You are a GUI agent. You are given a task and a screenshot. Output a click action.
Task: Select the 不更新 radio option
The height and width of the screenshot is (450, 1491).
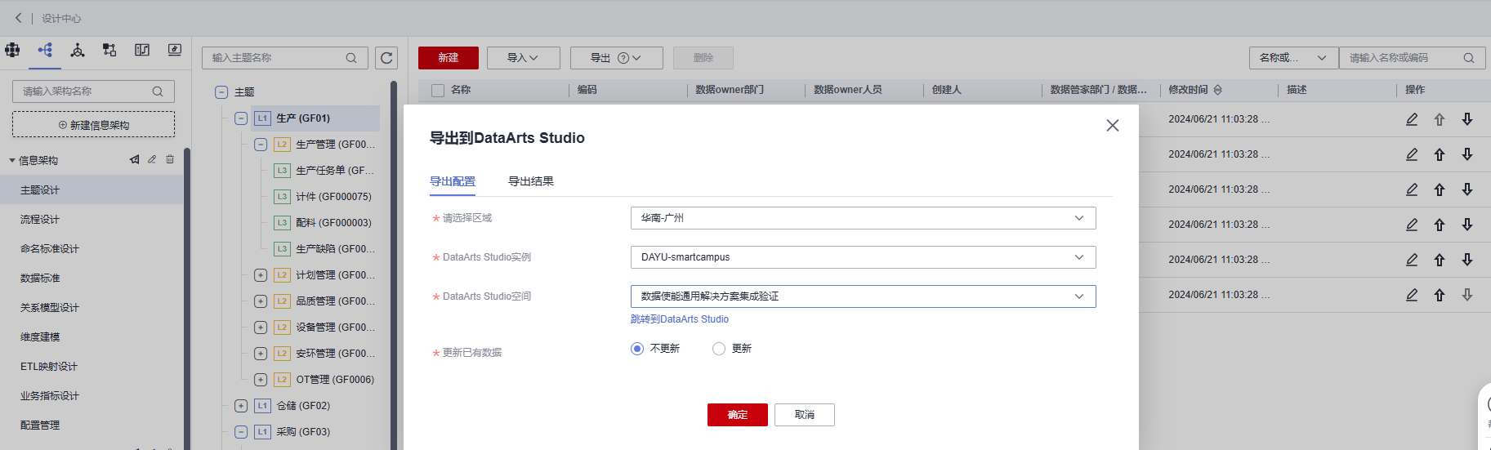click(637, 349)
